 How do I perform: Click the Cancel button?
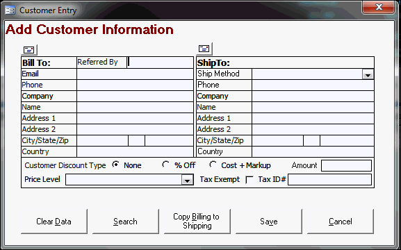(x=341, y=222)
